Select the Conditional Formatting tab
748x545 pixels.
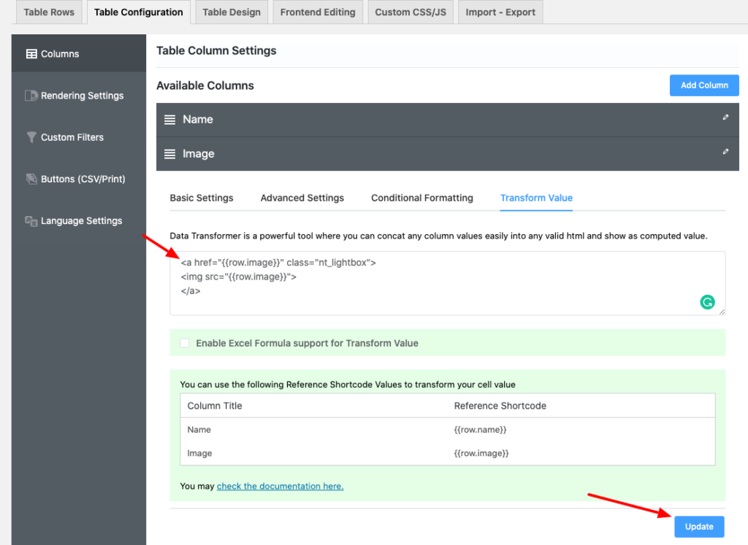pos(421,198)
